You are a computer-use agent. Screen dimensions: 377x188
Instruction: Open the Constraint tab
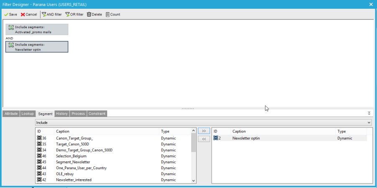[97, 114]
